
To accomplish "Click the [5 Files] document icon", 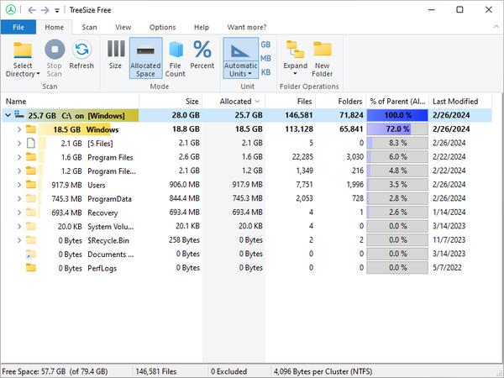I will click(31, 143).
